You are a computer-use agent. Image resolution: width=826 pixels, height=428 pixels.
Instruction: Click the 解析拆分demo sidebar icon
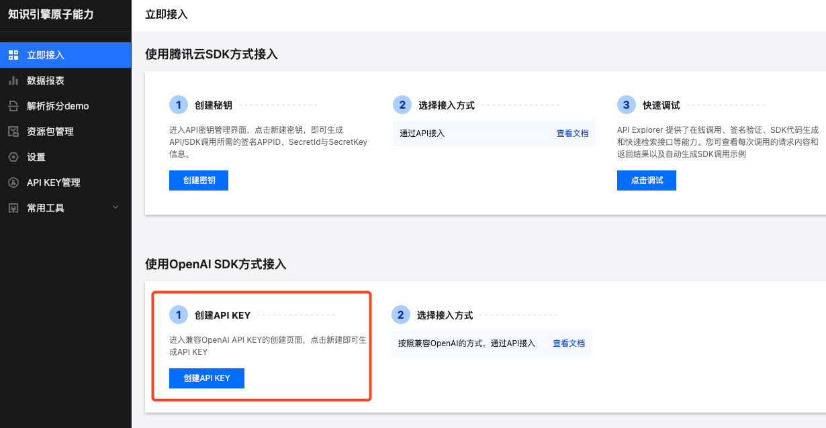13,106
